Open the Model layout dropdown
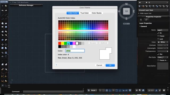The height and width of the screenshot is (95, 170). (94, 90)
